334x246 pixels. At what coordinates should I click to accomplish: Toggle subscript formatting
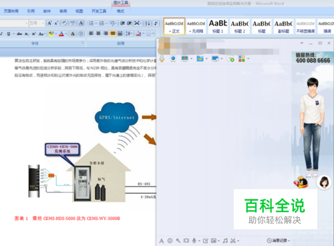click(x=27, y=34)
